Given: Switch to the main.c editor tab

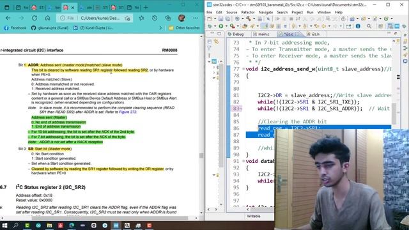Looking at the screenshot, I should (261, 34).
